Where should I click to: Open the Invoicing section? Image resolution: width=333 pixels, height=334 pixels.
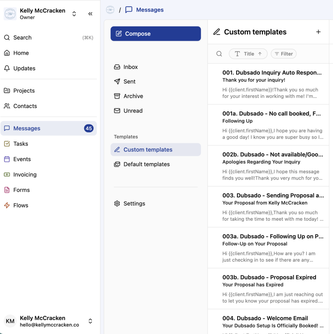click(24, 175)
